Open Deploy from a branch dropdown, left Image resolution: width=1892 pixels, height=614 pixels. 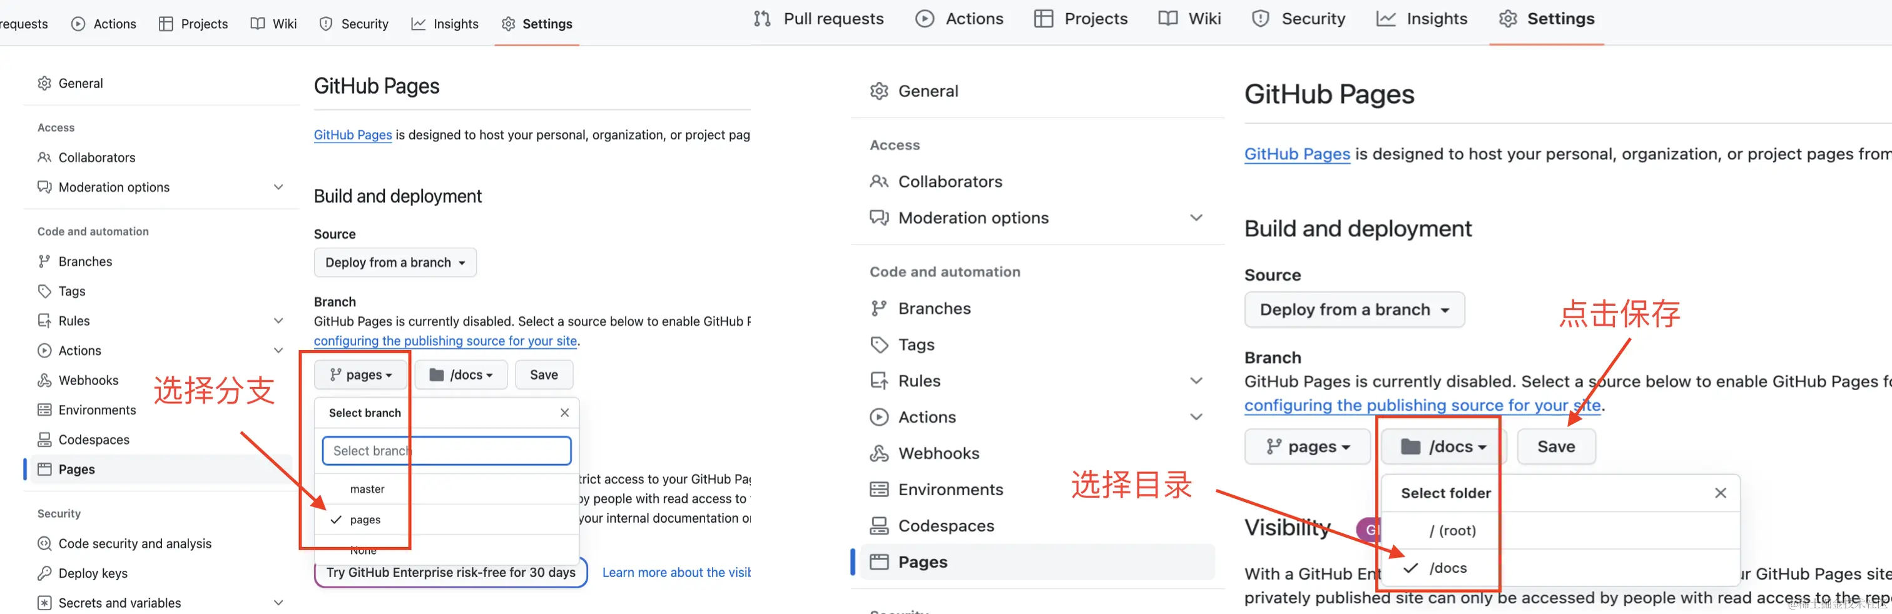[395, 263]
